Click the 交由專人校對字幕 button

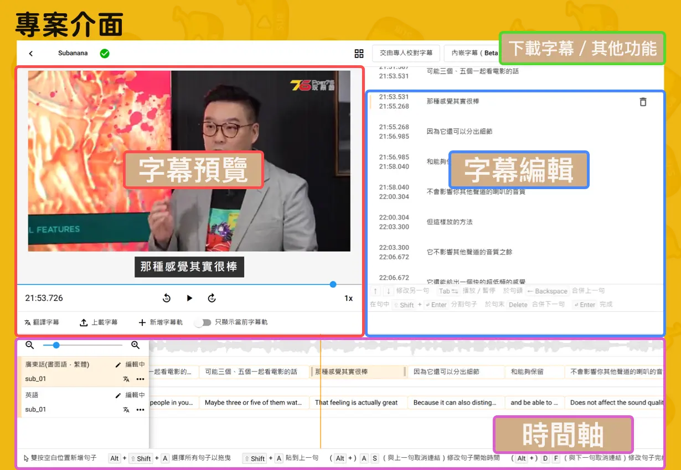[x=405, y=53]
